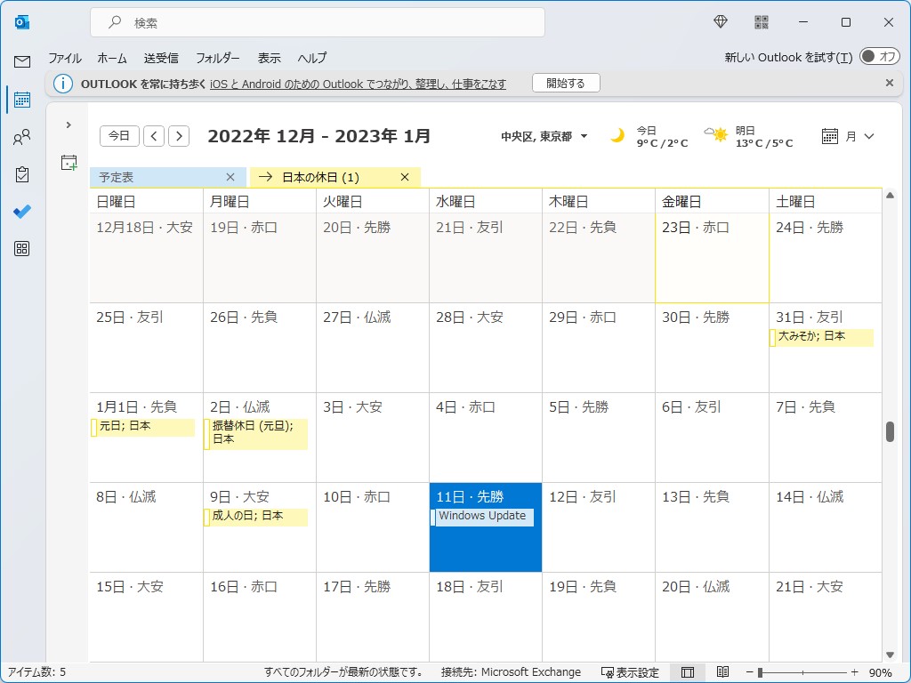Click the calendar vertical scrollbar thumb
The image size is (911, 683).
tap(890, 431)
